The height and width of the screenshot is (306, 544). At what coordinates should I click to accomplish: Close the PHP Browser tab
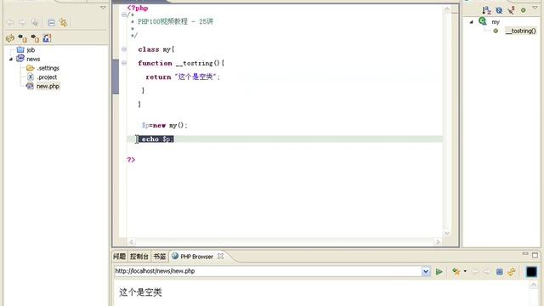pos(220,256)
